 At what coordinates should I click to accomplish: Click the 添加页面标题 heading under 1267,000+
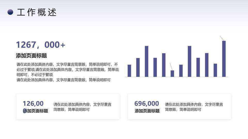coord(31,56)
